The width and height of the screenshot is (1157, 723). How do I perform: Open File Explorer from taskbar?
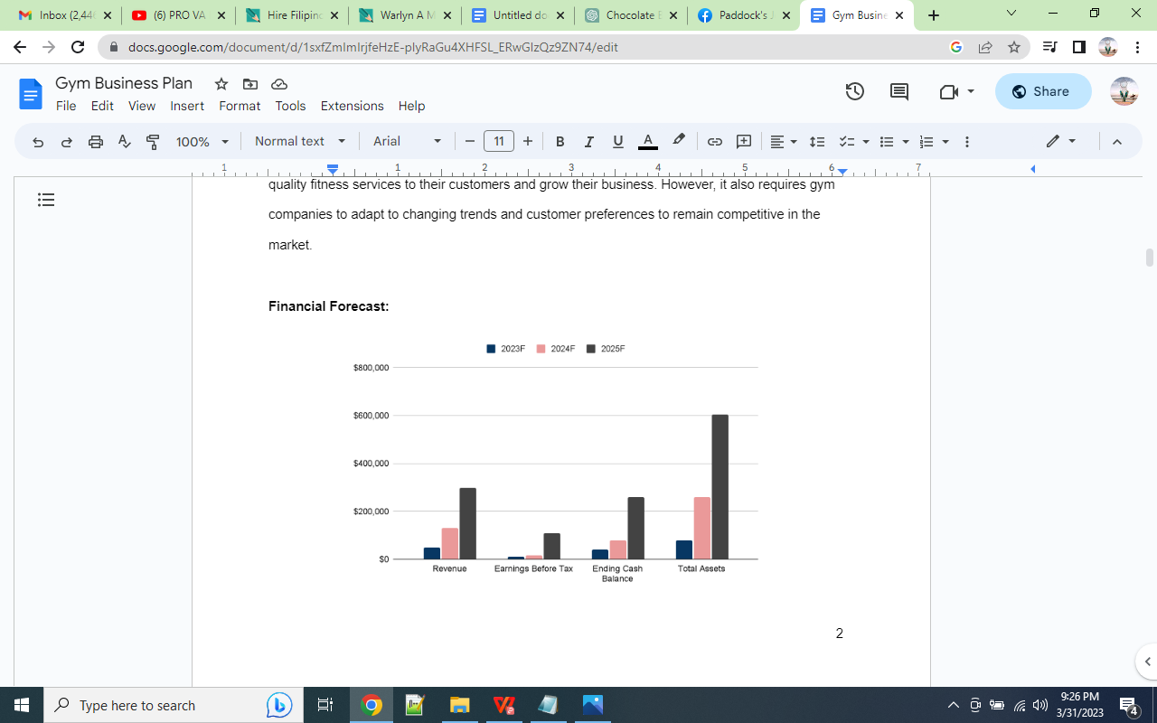pyautogui.click(x=460, y=705)
